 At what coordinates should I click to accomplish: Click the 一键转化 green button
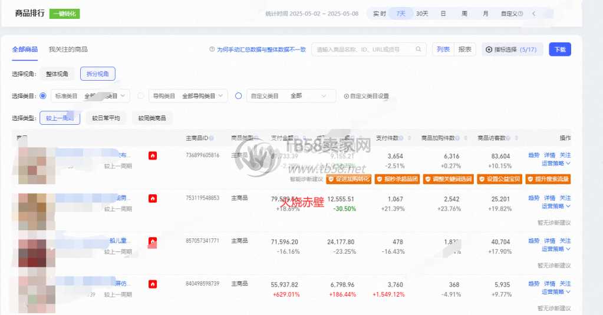tap(65, 14)
